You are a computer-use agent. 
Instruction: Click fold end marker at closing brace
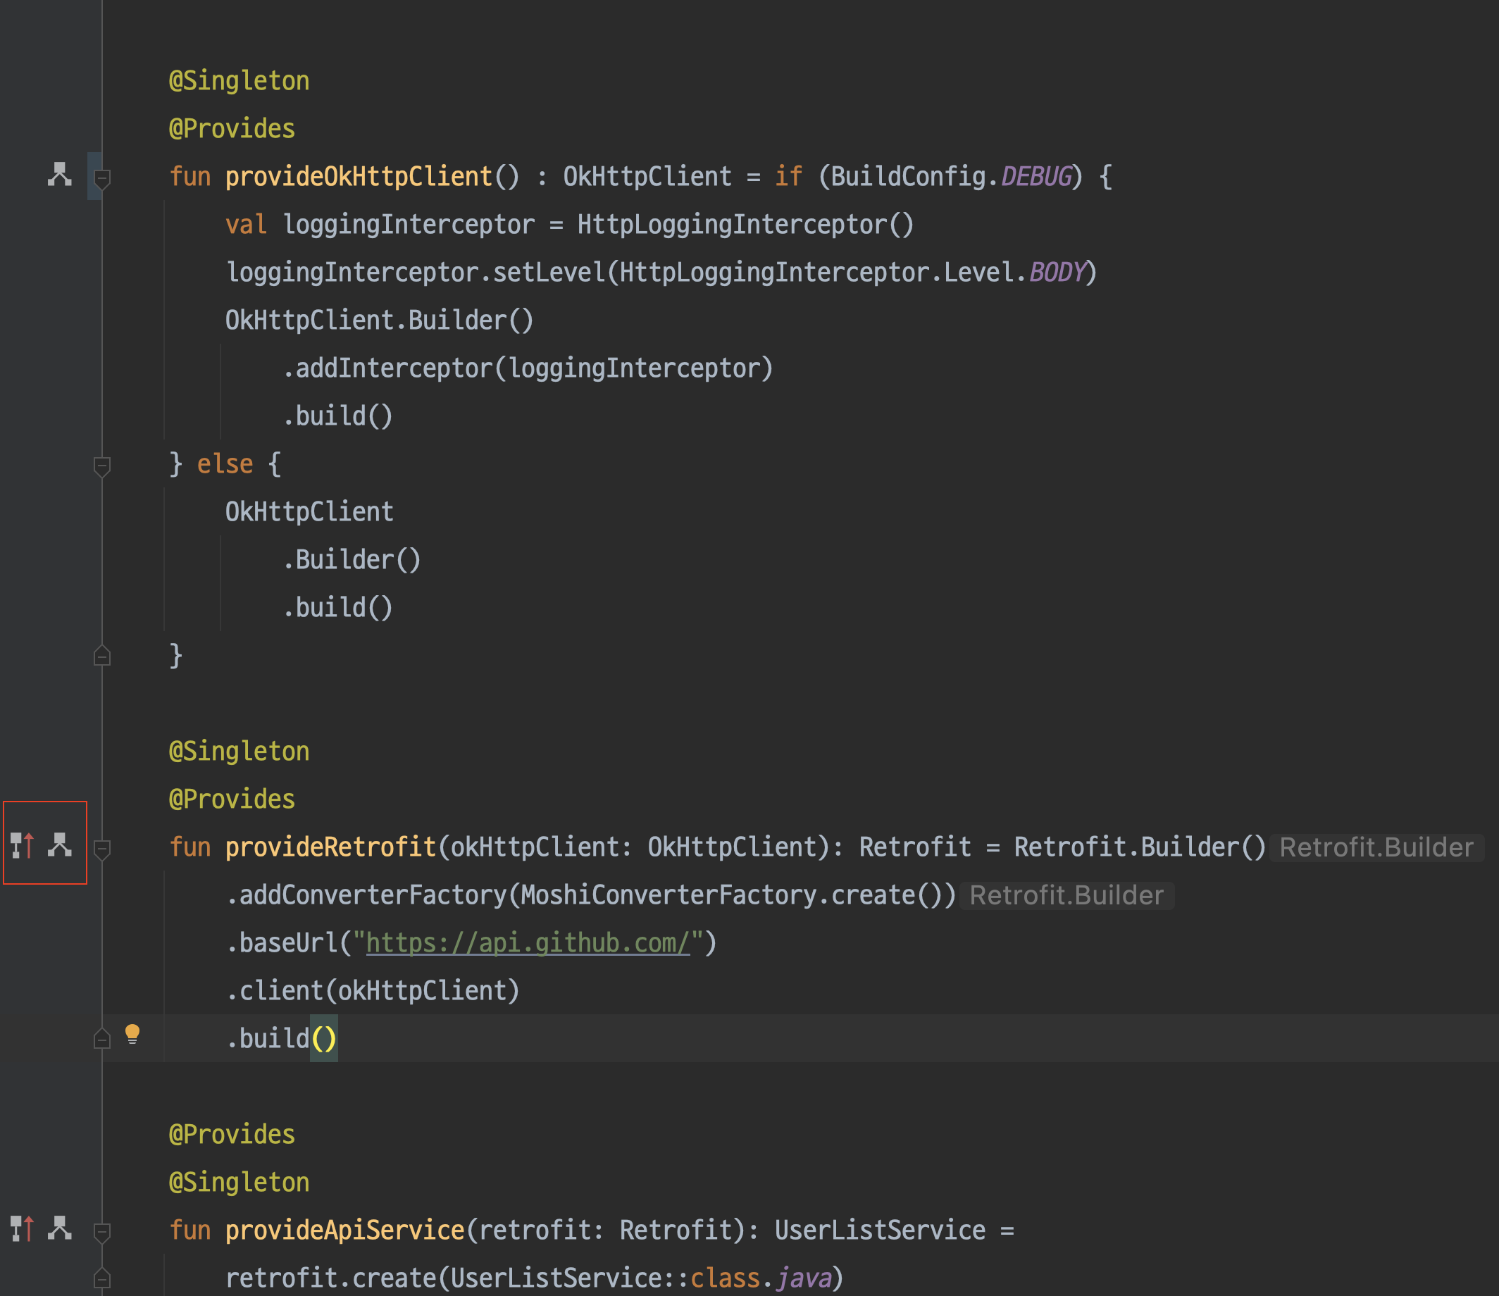pyautogui.click(x=102, y=656)
